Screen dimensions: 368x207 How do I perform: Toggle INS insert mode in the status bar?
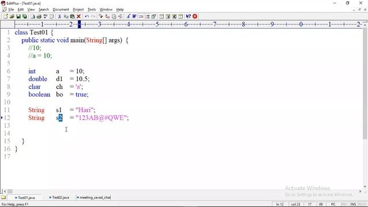353,205
